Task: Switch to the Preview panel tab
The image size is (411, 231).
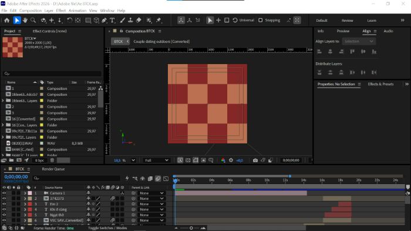Action: tap(343, 31)
